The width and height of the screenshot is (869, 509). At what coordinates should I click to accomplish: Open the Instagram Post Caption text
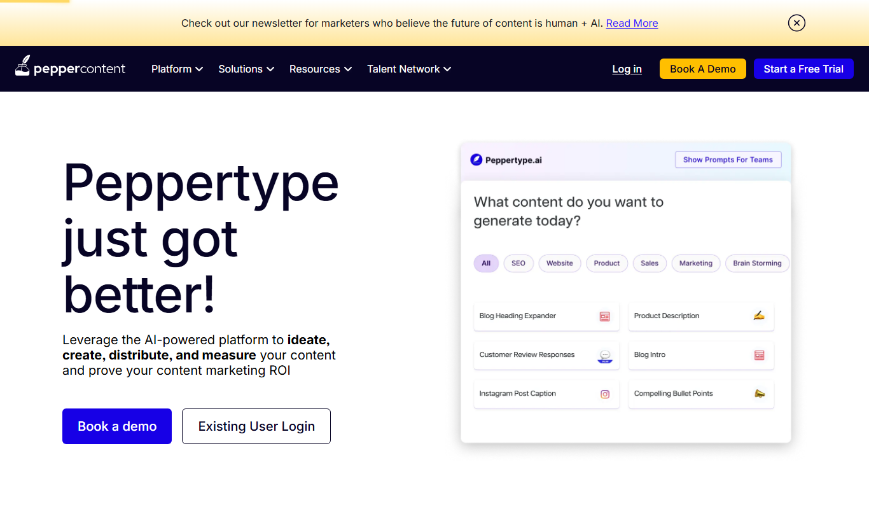(x=518, y=393)
